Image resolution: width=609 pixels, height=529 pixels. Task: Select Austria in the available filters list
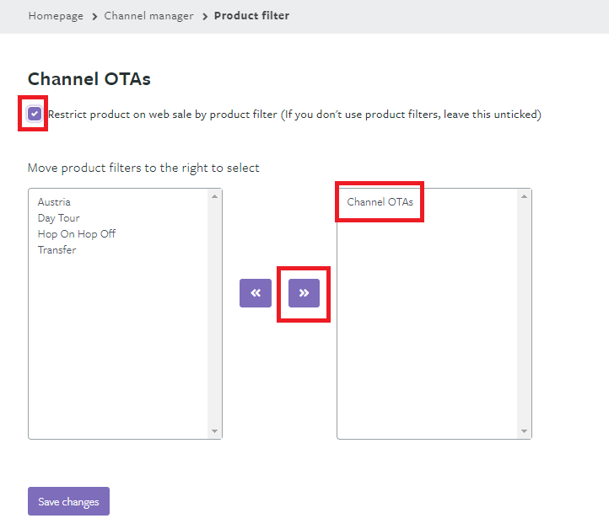click(54, 202)
